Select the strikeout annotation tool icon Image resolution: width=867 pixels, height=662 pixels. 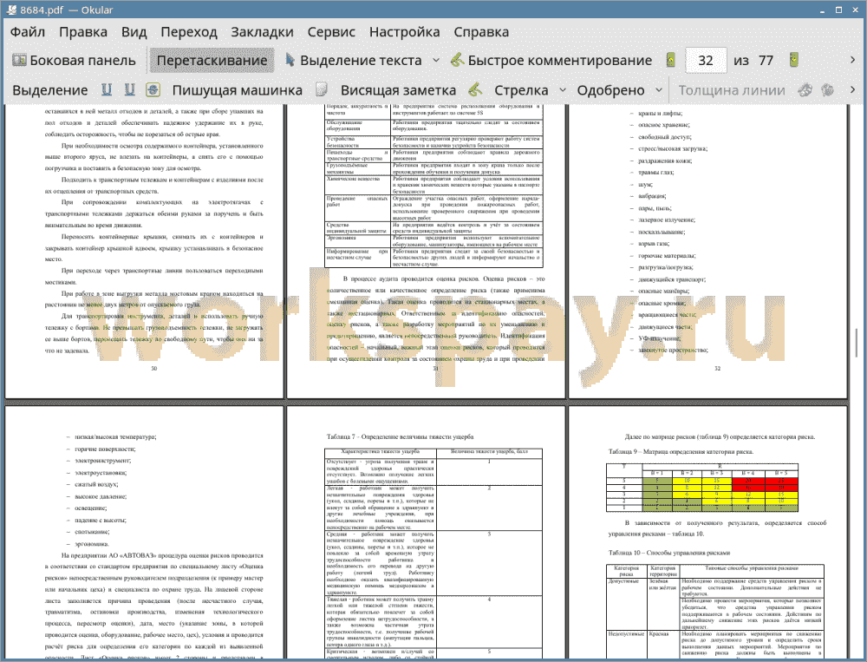pos(153,89)
